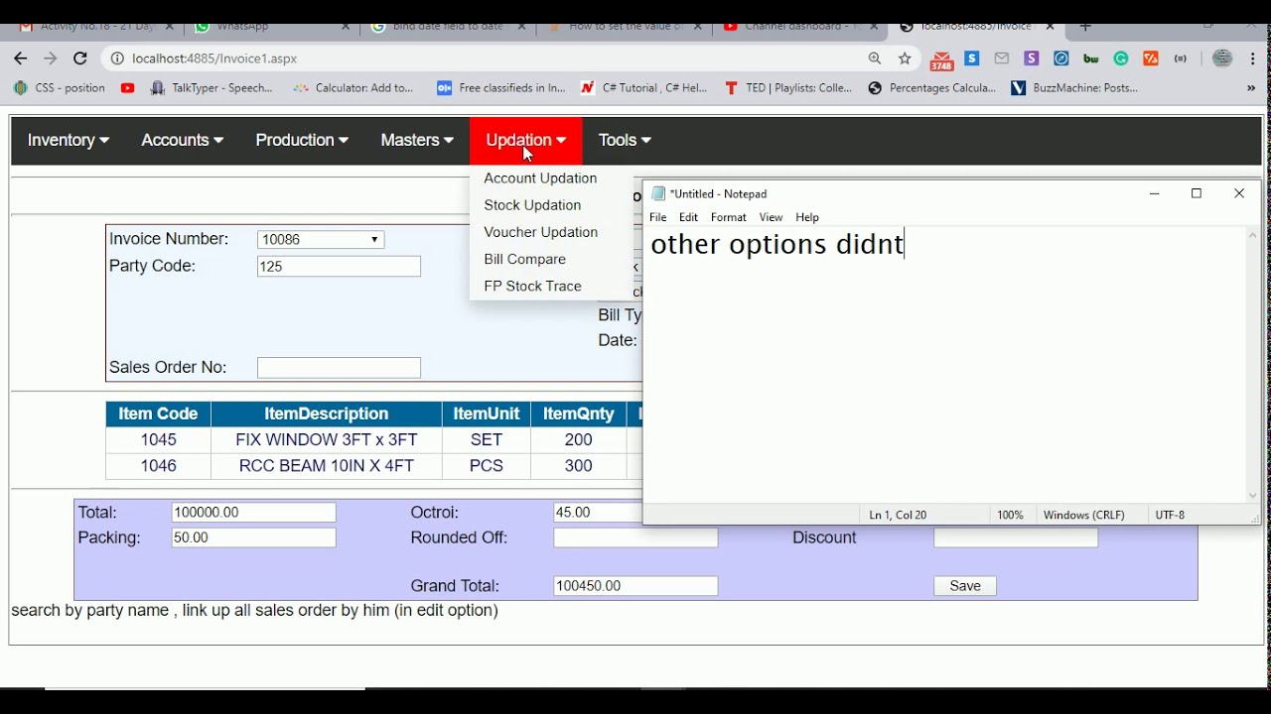Viewport: 1271px width, 714px height.
Task: Open the Free classifieds in In... bookmark
Action: [x=501, y=88]
